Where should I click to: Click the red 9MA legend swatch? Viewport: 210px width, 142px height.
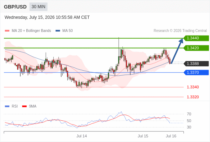24,106
